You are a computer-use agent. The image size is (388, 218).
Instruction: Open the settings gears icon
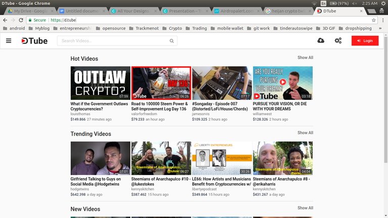[338, 40]
